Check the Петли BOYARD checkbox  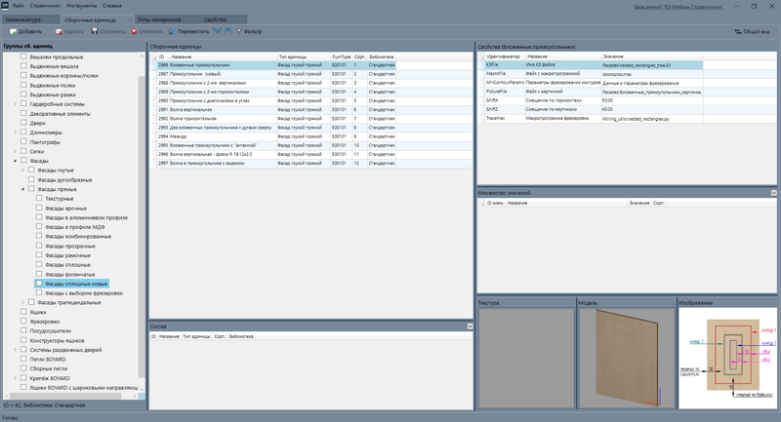tap(23, 359)
